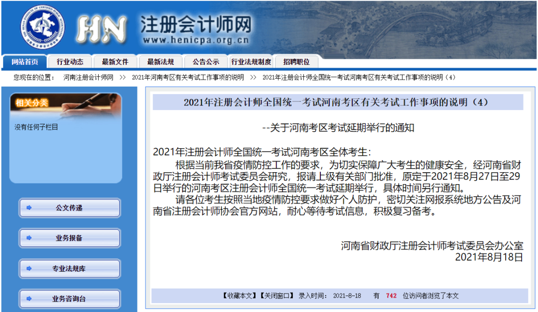This screenshot has height=312, width=538.
Task: Click the circular institute emblem logo
Action: click(42, 26)
